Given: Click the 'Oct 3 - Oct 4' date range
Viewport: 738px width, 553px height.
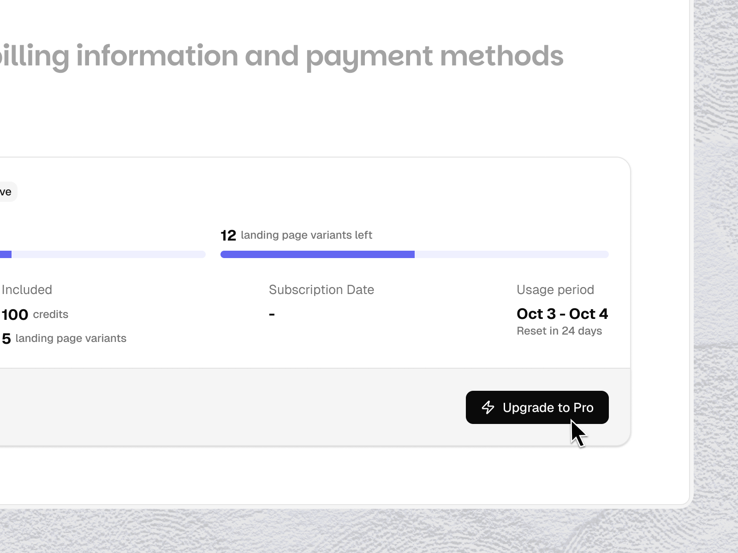Looking at the screenshot, I should click(562, 314).
